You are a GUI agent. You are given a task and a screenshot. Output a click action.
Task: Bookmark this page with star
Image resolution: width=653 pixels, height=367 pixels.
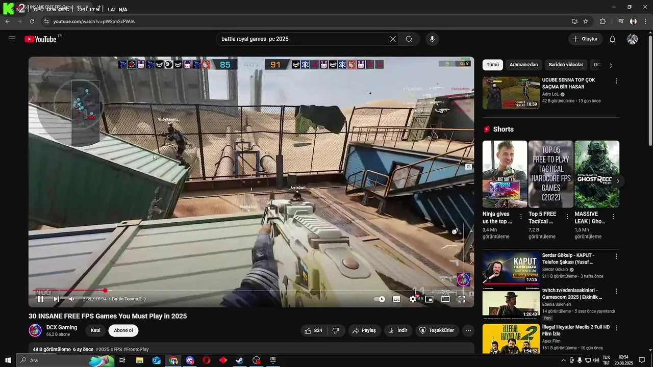[x=586, y=21]
